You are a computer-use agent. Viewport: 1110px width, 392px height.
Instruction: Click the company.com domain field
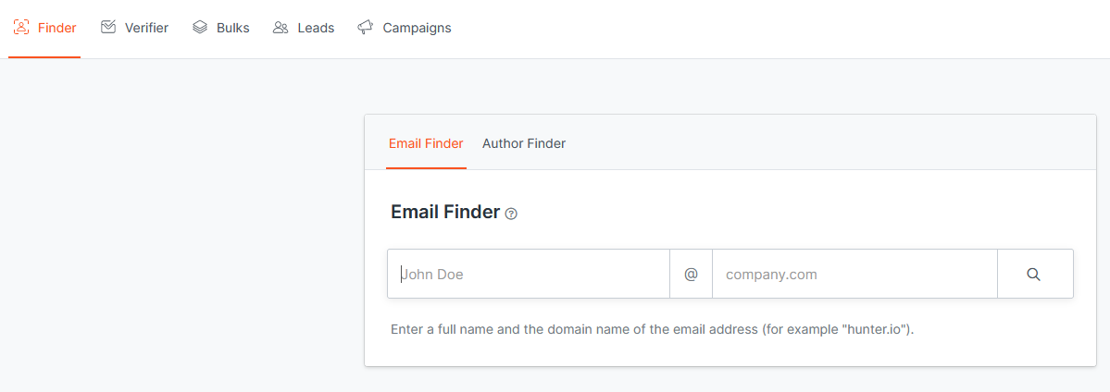point(854,274)
